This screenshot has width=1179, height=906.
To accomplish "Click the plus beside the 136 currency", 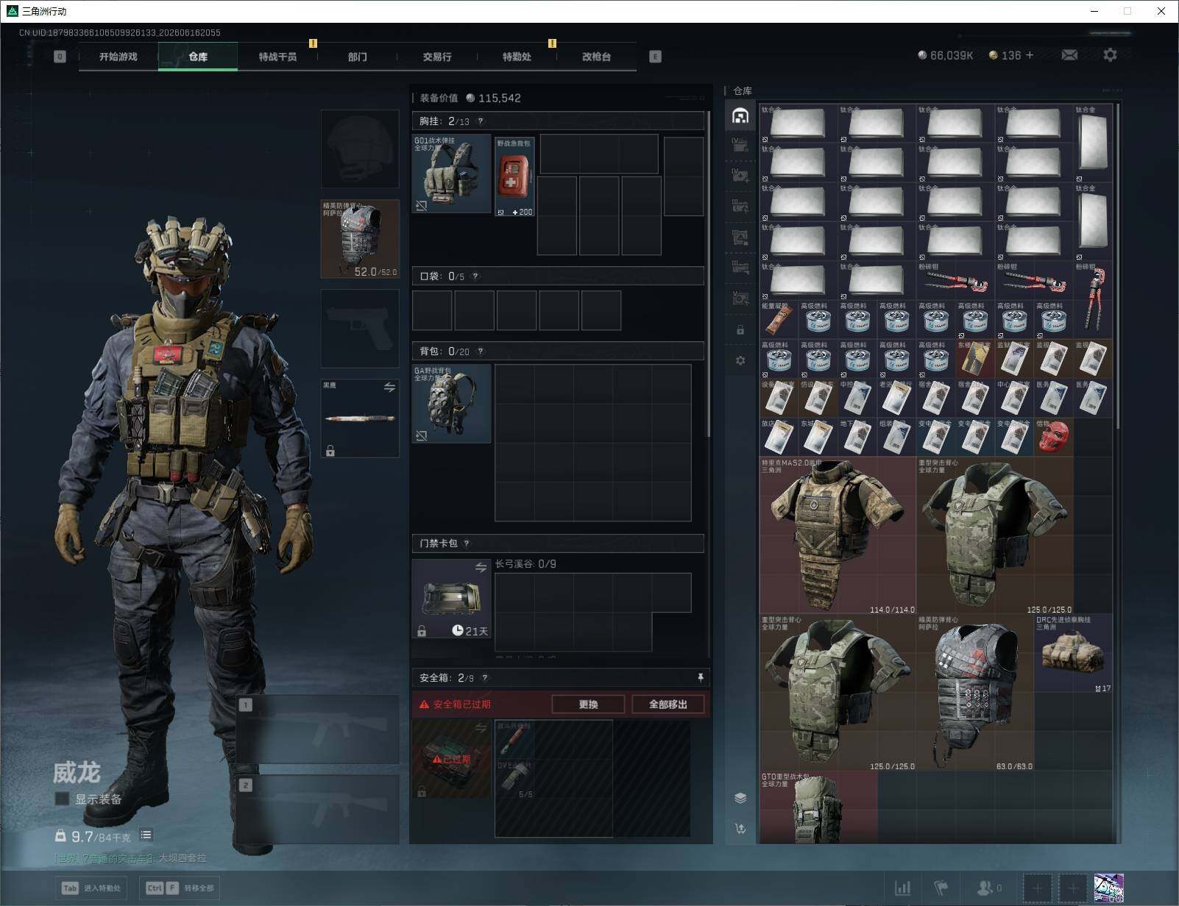I will pos(1030,55).
